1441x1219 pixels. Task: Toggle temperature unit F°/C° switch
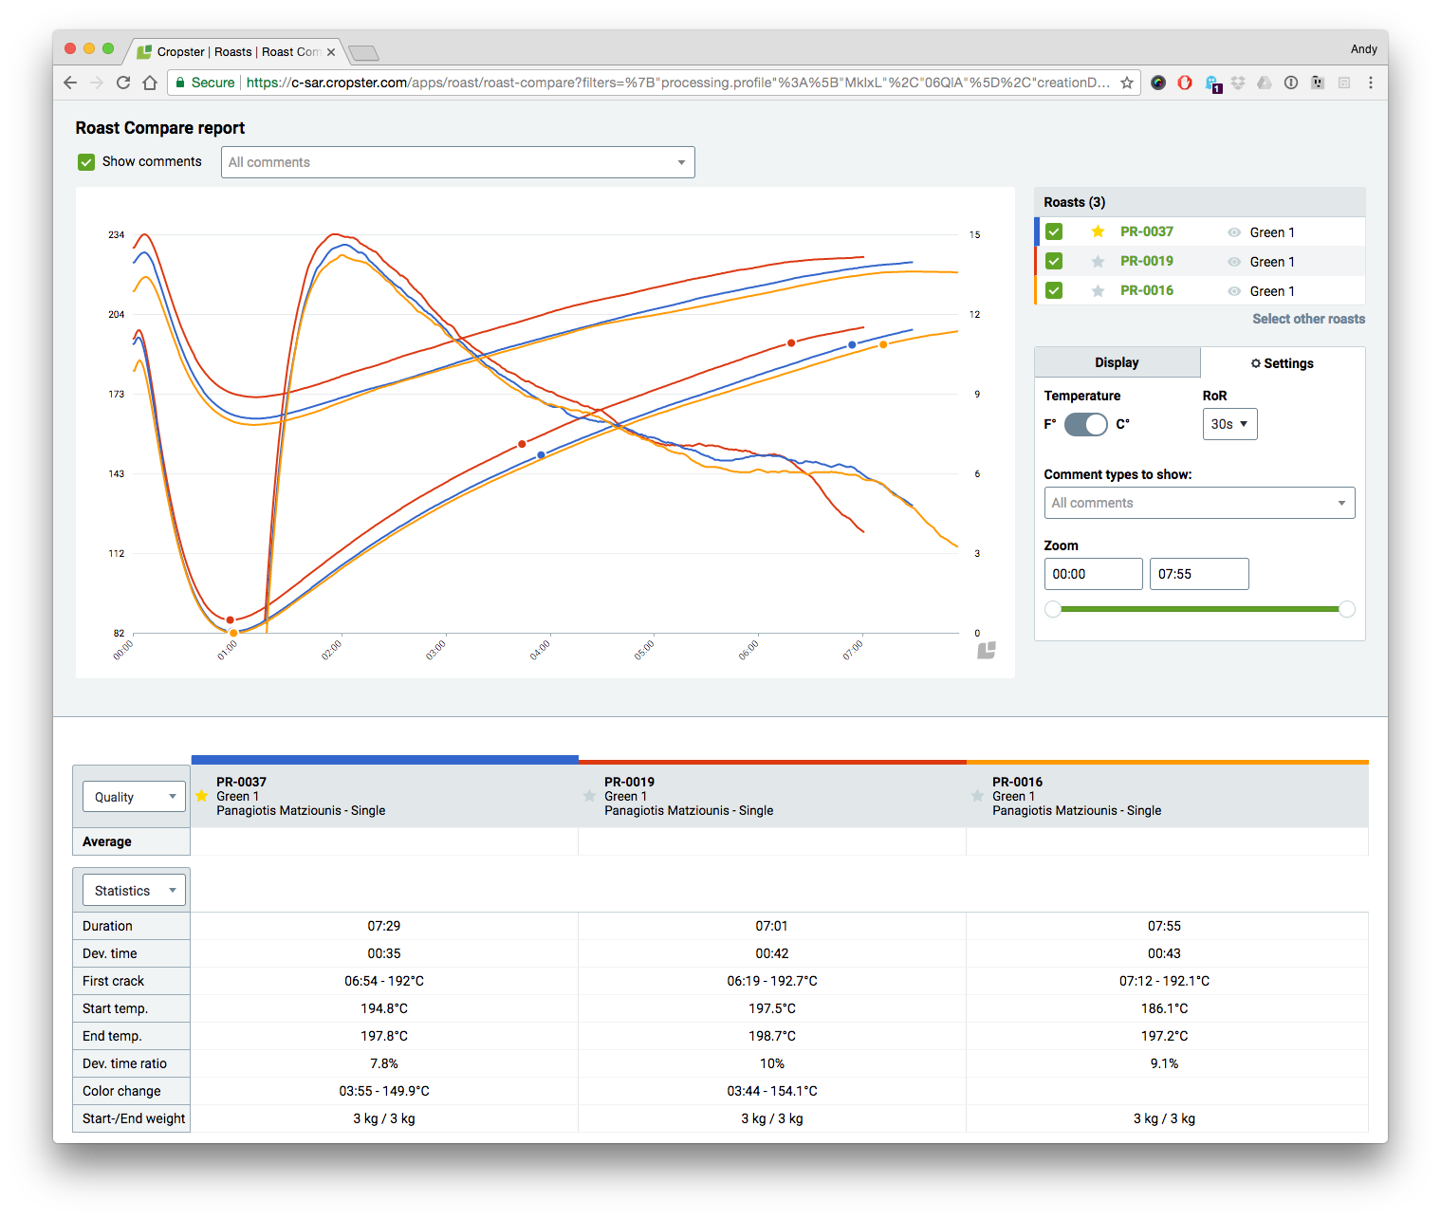point(1085,424)
